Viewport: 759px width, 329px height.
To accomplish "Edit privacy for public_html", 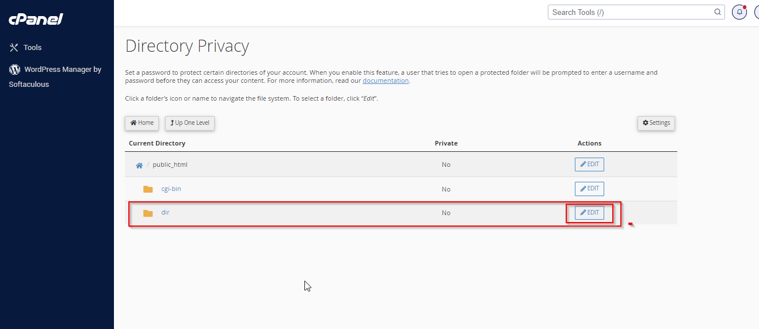I will pos(589,164).
